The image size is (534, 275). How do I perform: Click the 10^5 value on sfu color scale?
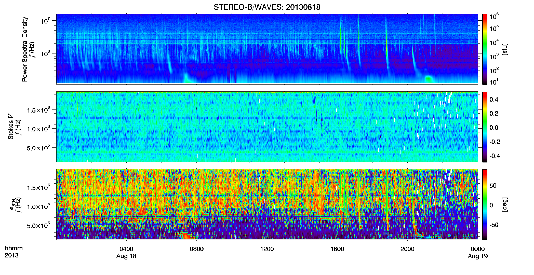(x=494, y=28)
